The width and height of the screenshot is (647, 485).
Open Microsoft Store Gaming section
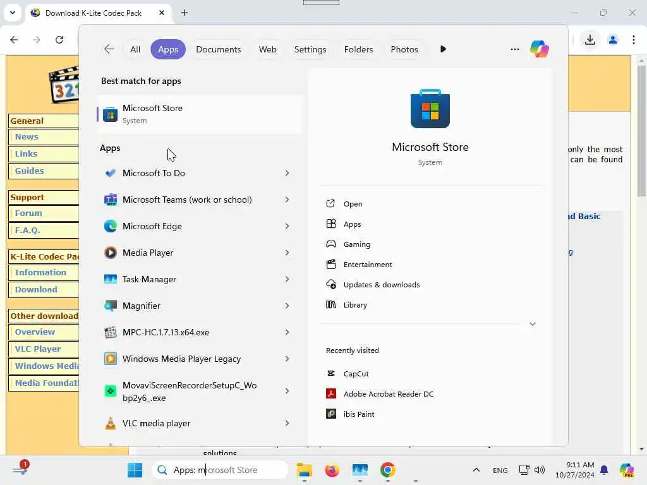348,244
